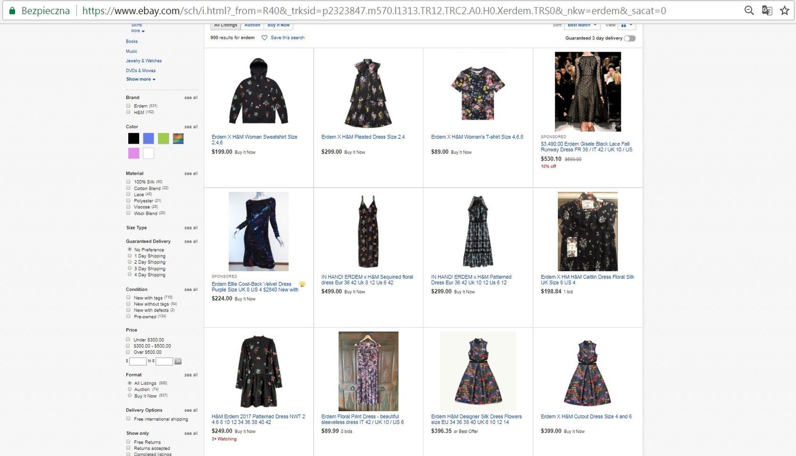Open the Jewelry & Watches category
Viewport: 796px width, 456px height.
point(144,61)
